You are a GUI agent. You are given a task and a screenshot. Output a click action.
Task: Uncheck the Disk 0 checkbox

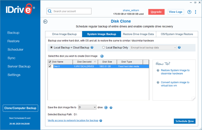(x=50, y=66)
